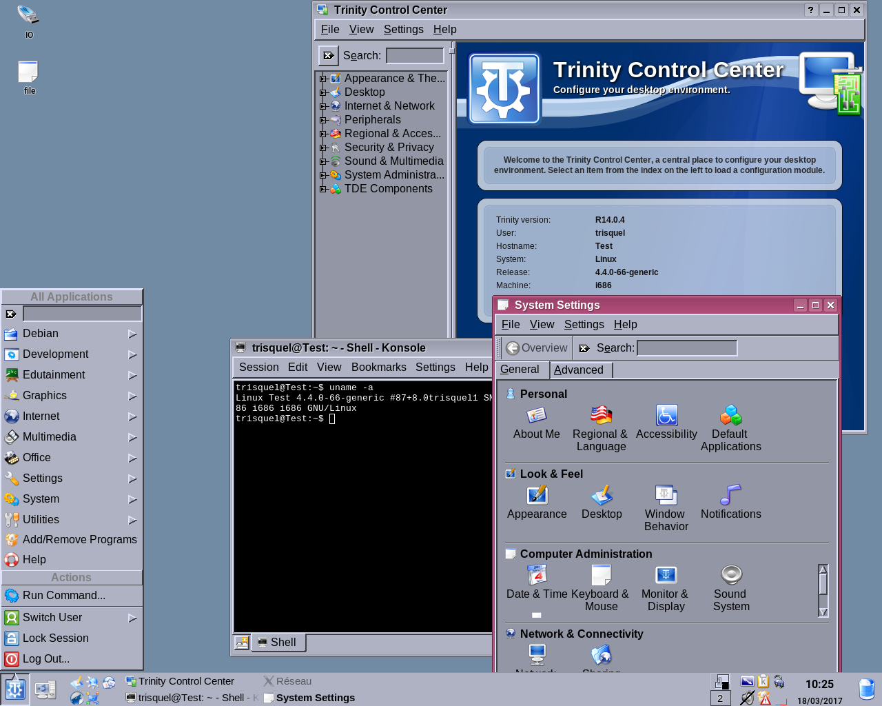882x706 pixels.
Task: Choose Run Command from the menu
Action: tap(72, 596)
